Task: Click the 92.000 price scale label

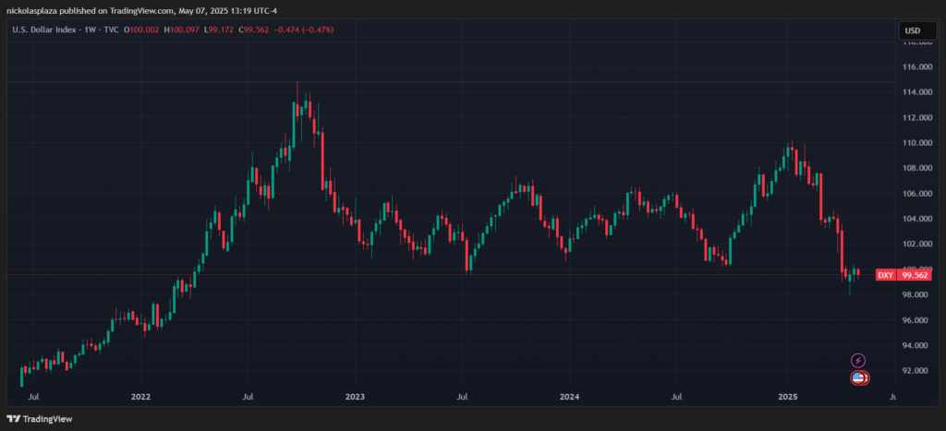Action: (916, 370)
